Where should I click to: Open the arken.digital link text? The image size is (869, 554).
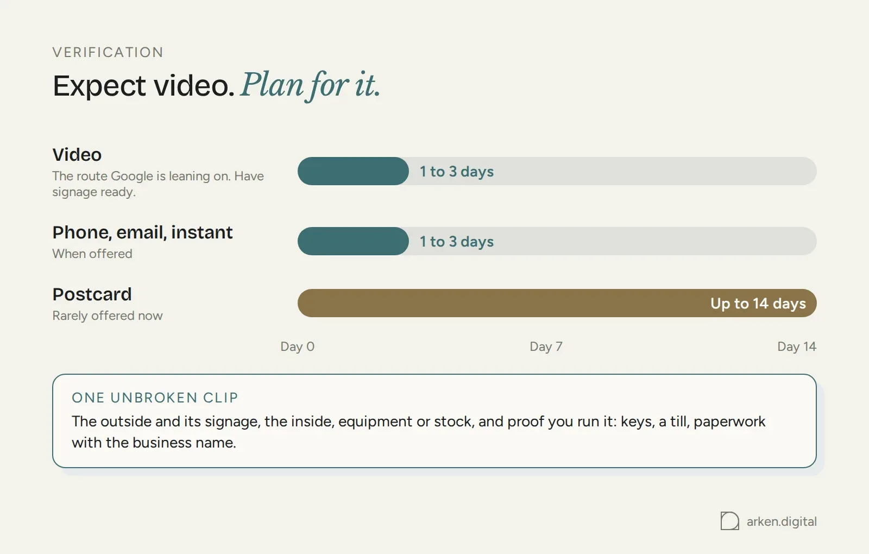coord(782,521)
